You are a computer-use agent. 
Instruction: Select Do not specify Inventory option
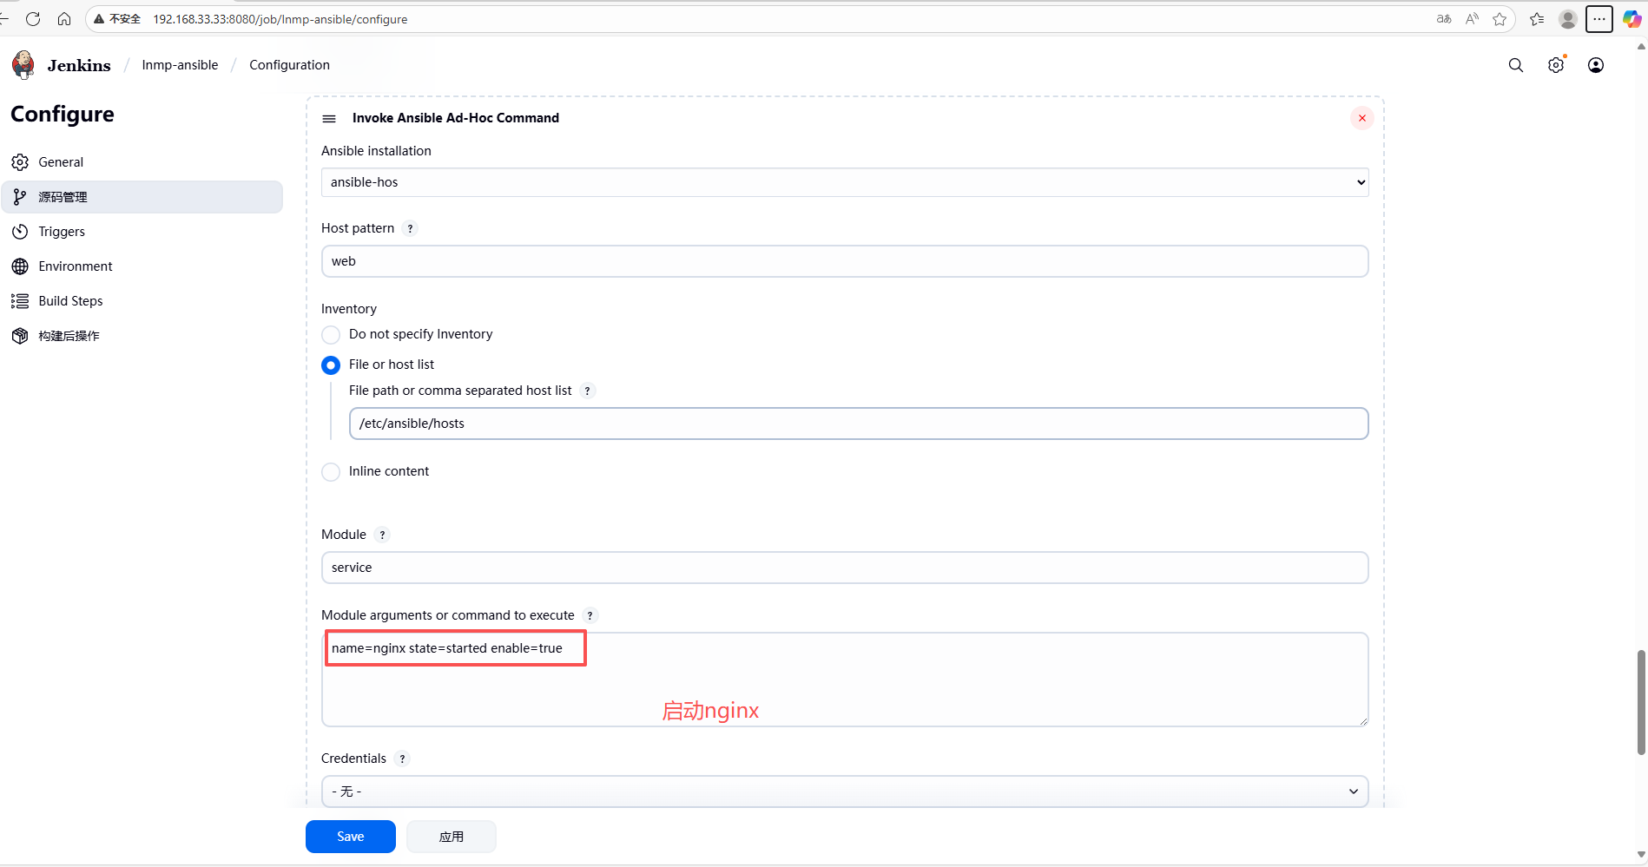click(x=331, y=335)
